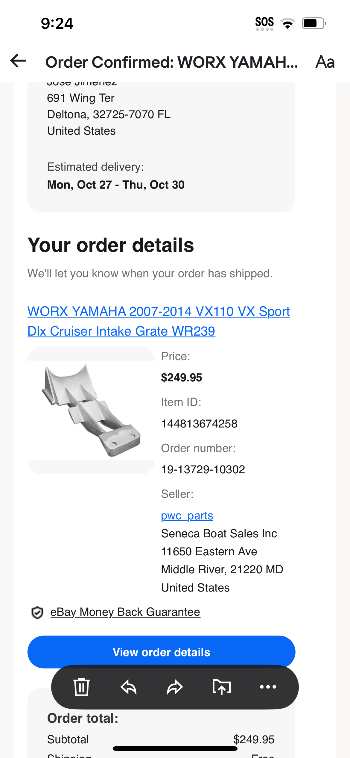Tap the order number 19-13729-10302
The height and width of the screenshot is (758, 350).
[203, 469]
